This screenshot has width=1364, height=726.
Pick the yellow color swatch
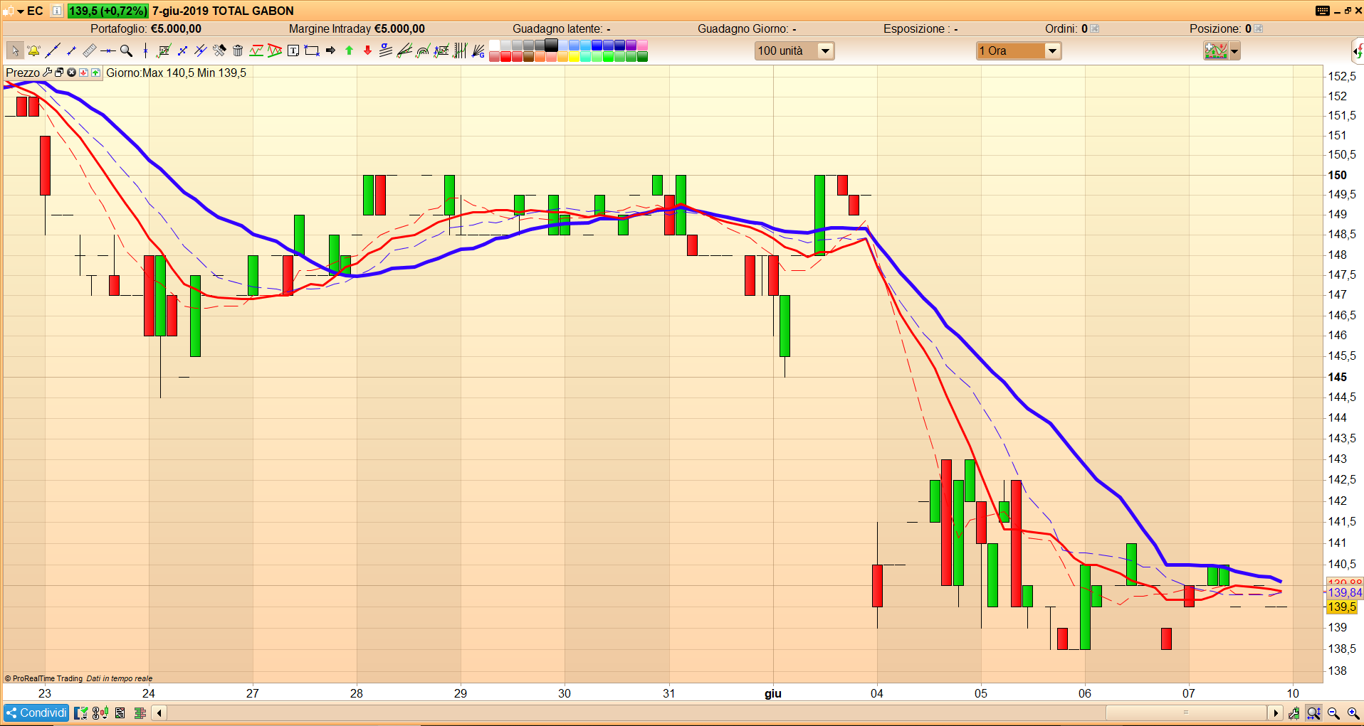(574, 57)
